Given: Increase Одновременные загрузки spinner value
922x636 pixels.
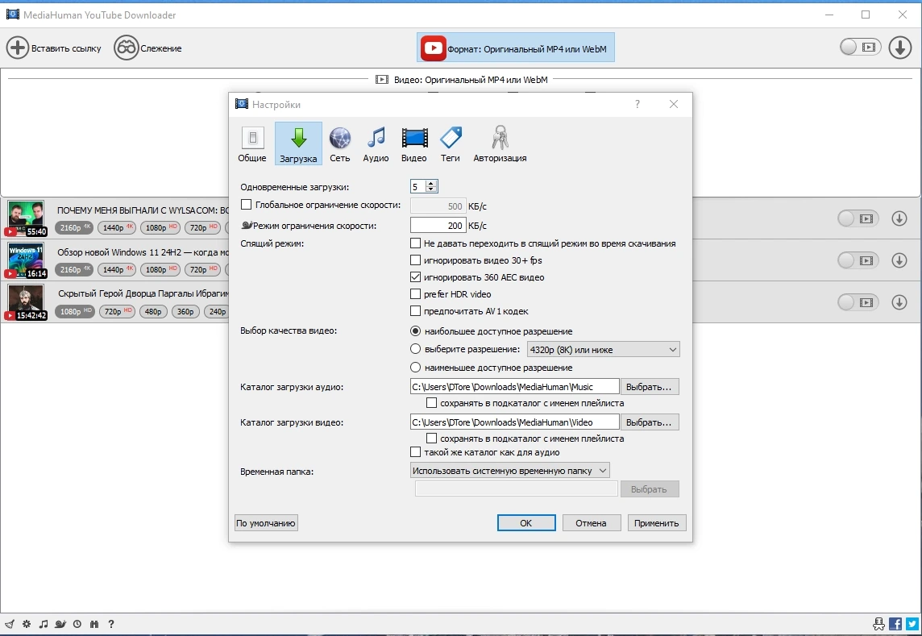Looking at the screenshot, I should coord(431,184).
